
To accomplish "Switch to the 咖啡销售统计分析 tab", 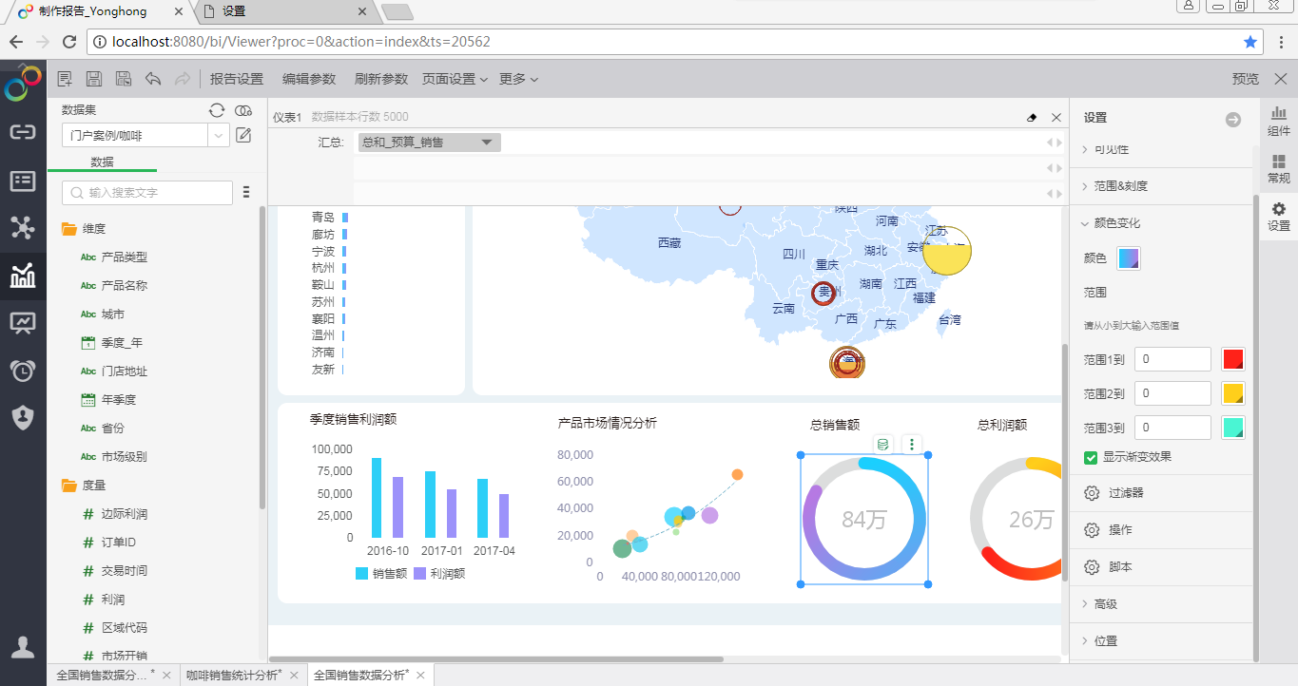I will click(x=234, y=675).
